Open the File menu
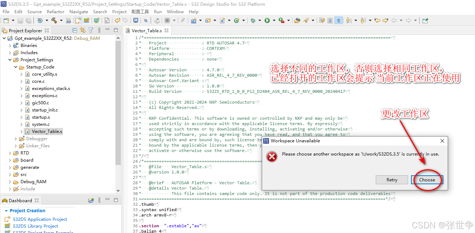Image resolution: width=475 pixels, height=233 pixels. pos(6,11)
